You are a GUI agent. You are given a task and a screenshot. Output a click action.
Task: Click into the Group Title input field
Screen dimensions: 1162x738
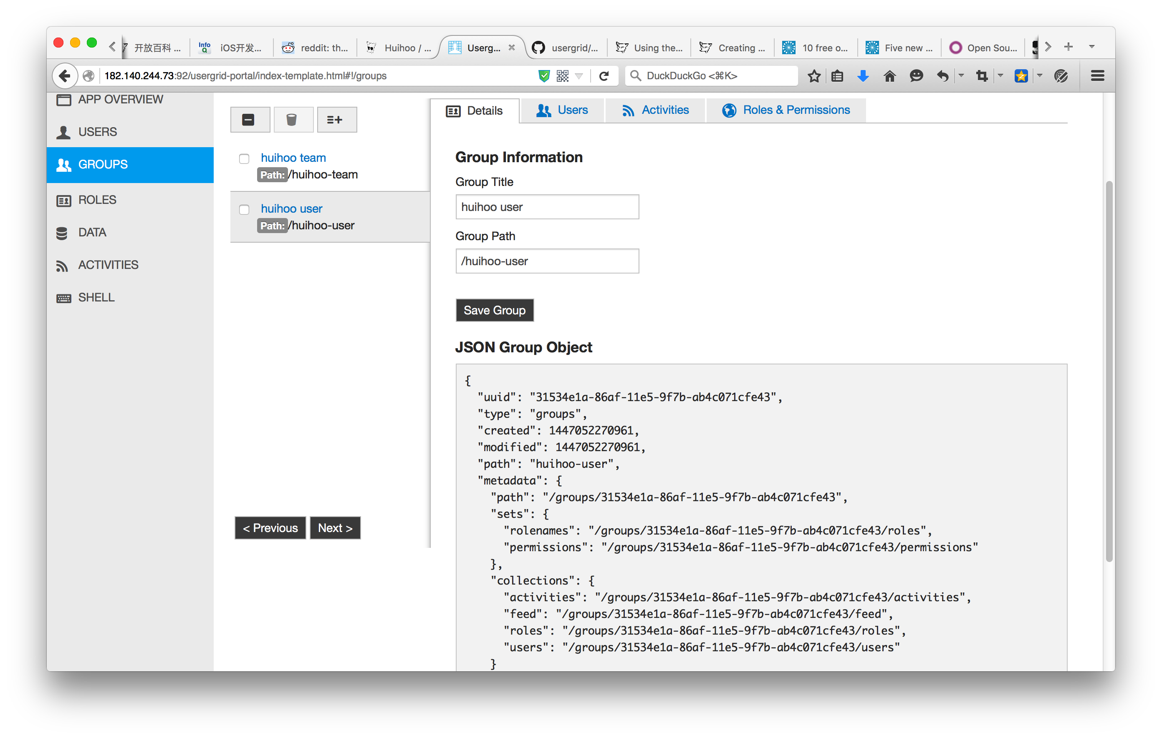547,207
